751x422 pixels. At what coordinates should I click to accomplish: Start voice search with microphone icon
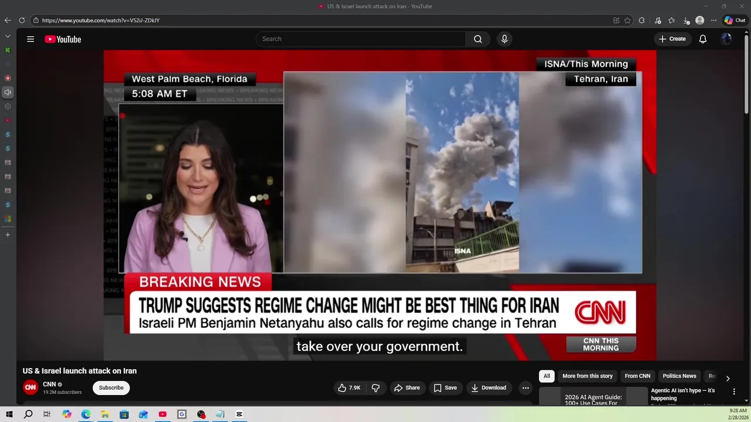[x=504, y=39]
